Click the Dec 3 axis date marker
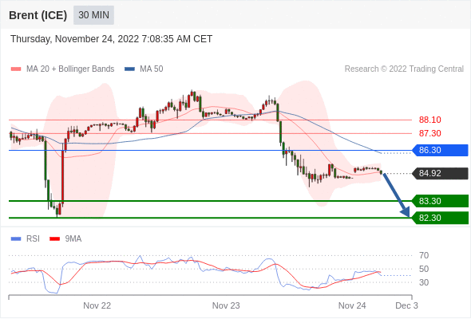This screenshot has width=471, height=319. pos(406,305)
